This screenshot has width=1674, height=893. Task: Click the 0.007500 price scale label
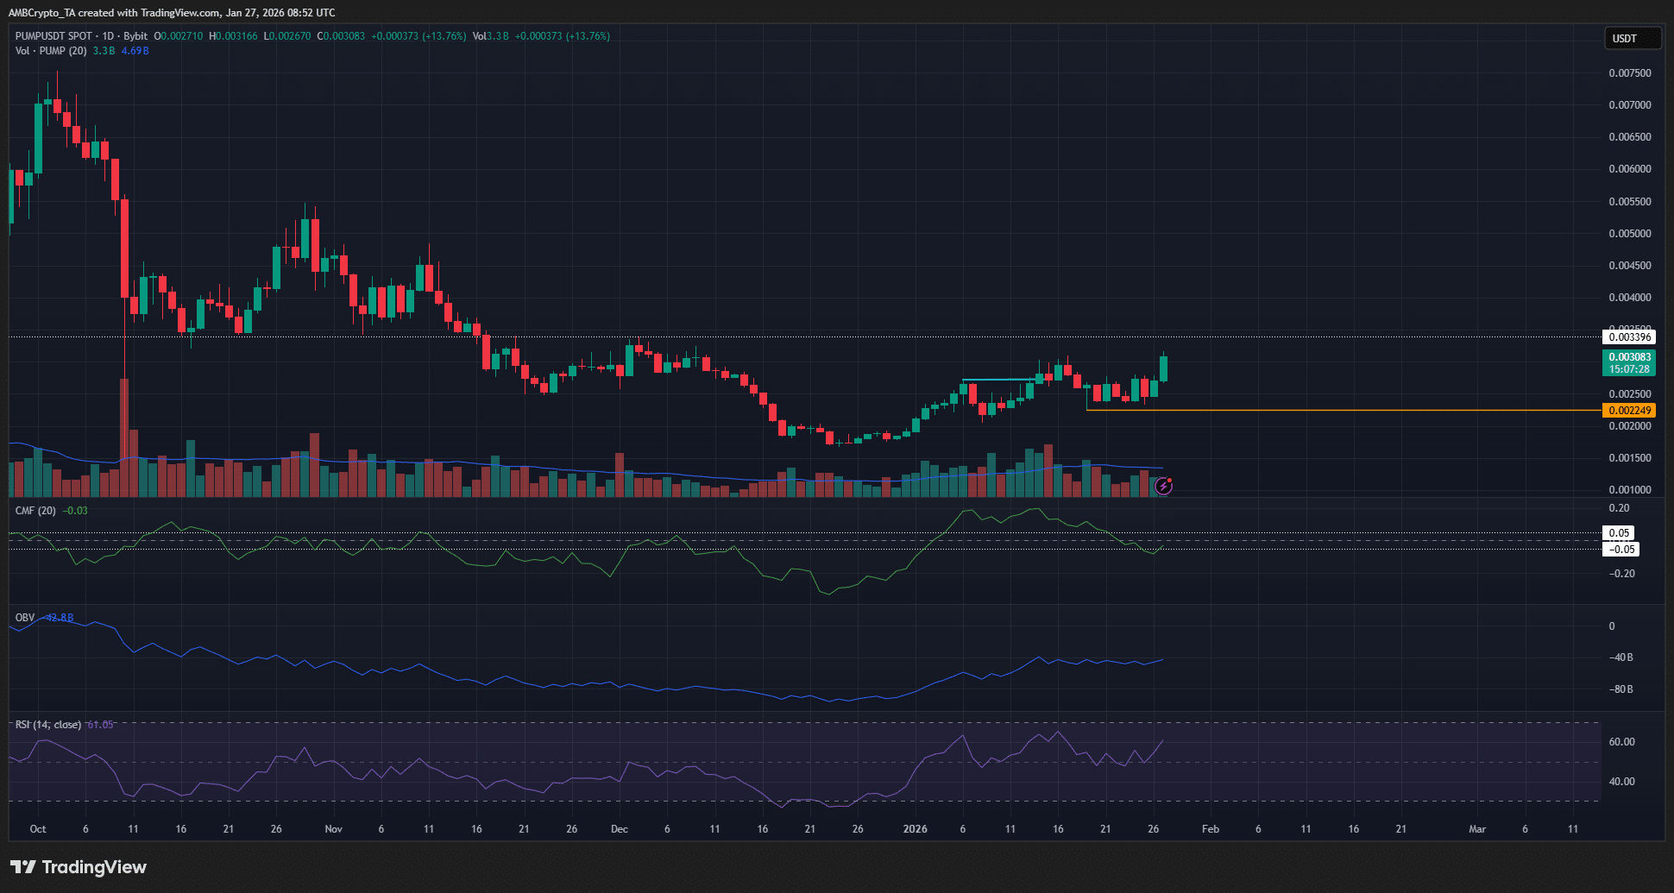click(1629, 73)
